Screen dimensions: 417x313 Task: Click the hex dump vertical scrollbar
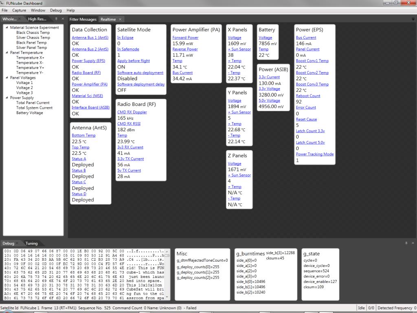tap(167, 274)
